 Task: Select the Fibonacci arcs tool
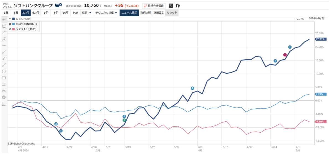pyautogui.click(x=4, y=91)
